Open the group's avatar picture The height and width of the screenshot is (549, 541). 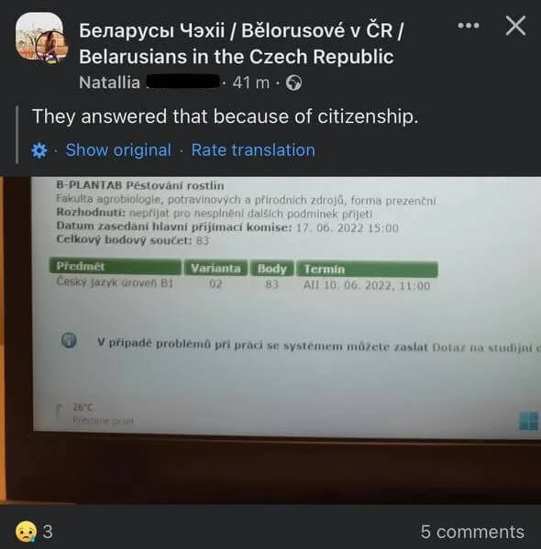point(38,35)
